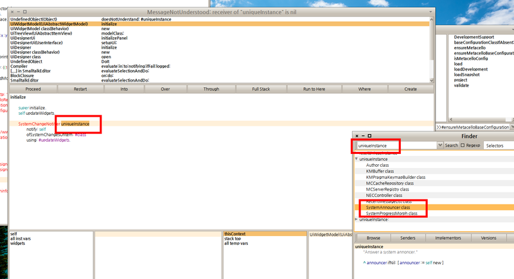This screenshot has height=279, width=514.
Task: Expand the collapsed uniqueInstance: tree node
Action: (x=357, y=219)
